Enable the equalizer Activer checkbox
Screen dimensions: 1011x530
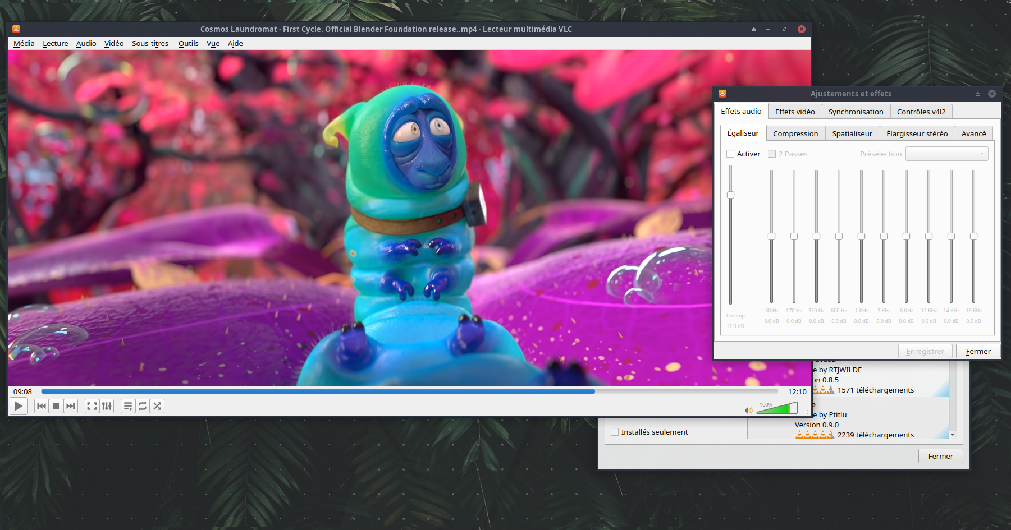tap(730, 154)
